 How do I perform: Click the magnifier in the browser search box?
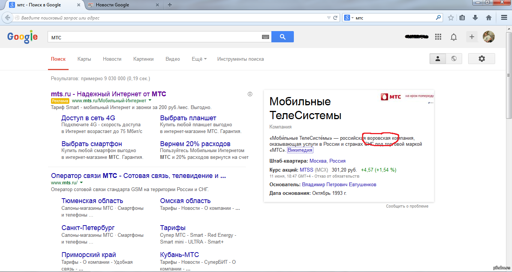tap(438, 17)
